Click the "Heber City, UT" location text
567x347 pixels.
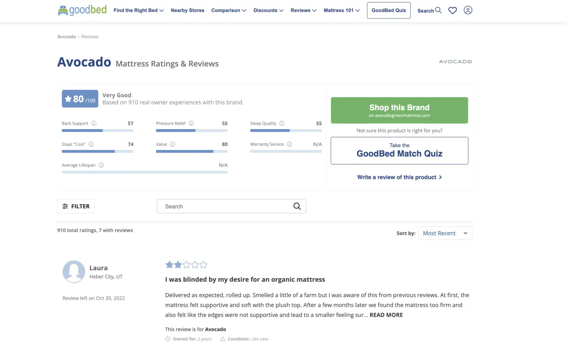click(x=106, y=277)
